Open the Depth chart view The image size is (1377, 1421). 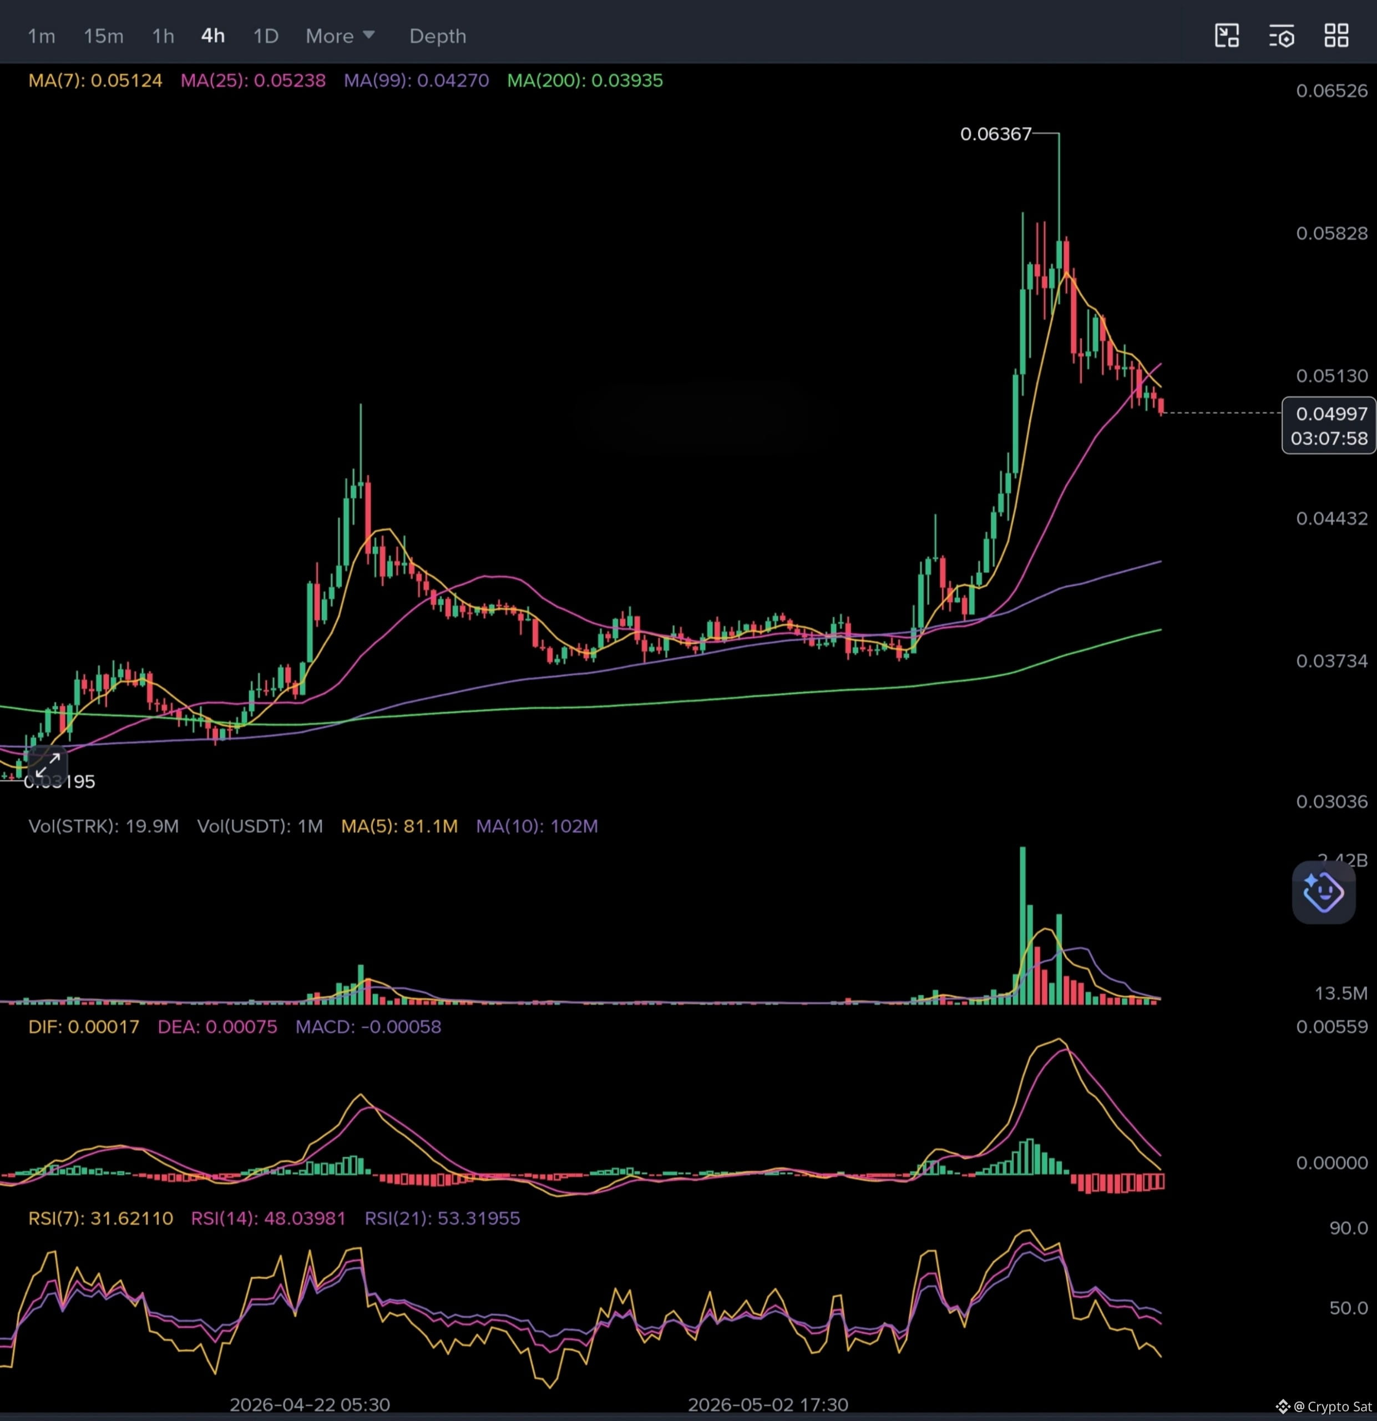click(437, 36)
